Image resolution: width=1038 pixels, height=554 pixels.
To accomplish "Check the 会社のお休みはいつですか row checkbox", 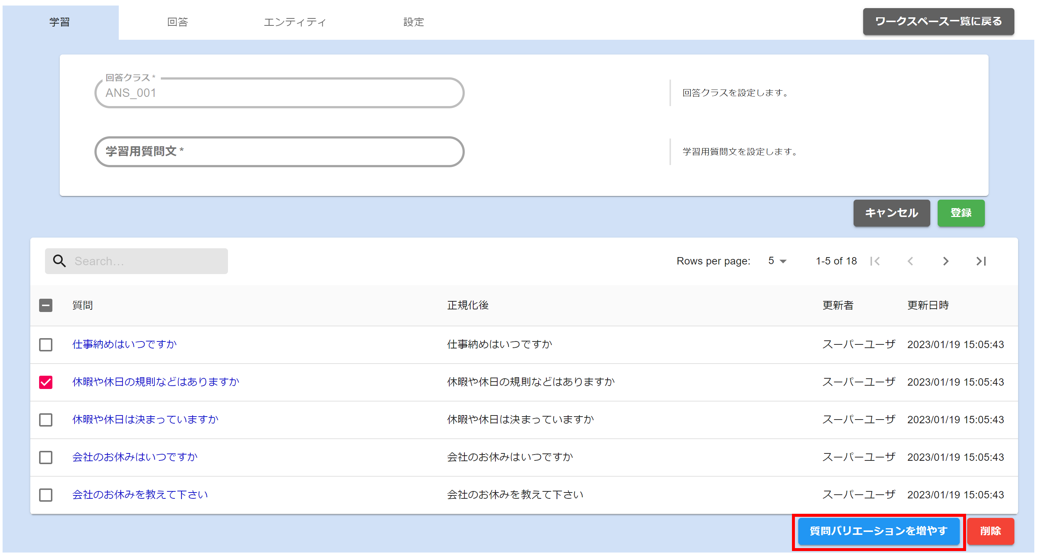I will 45,457.
